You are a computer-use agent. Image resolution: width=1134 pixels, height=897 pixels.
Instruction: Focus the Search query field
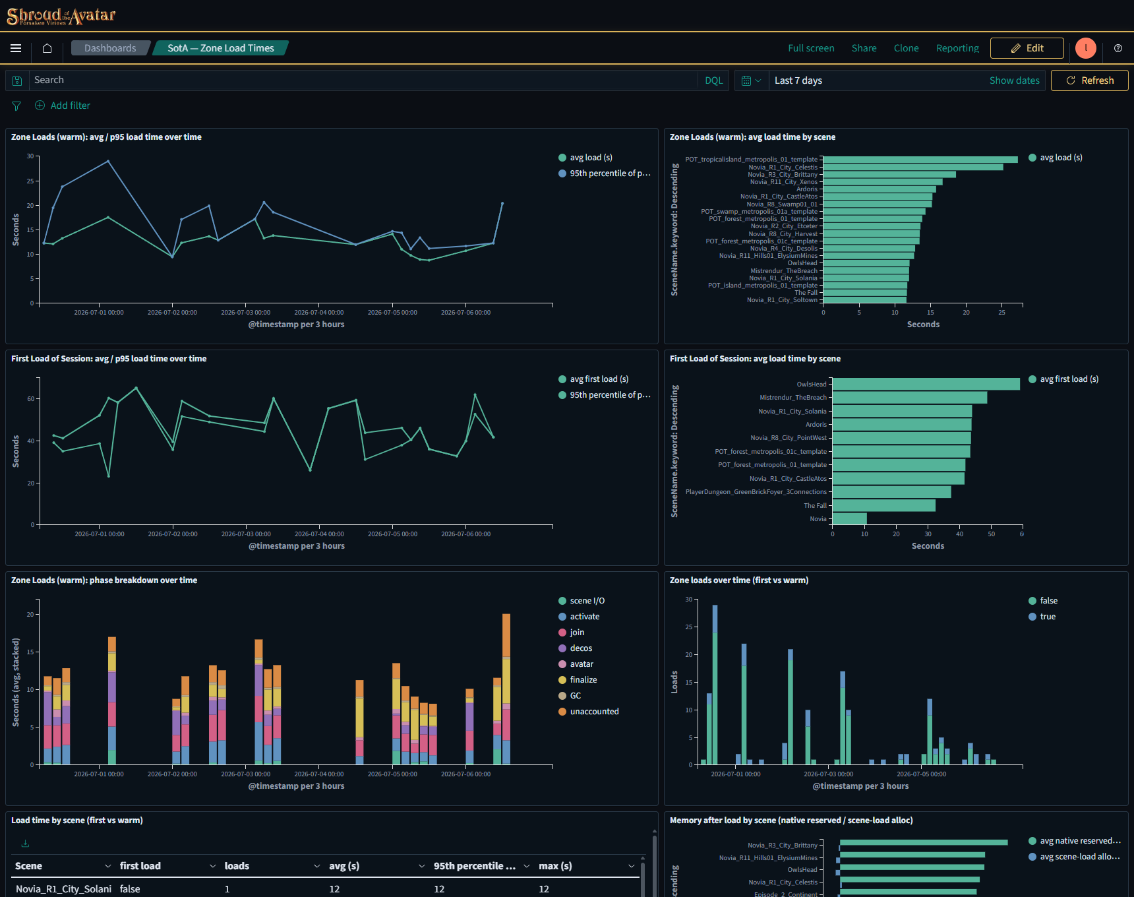[363, 80]
